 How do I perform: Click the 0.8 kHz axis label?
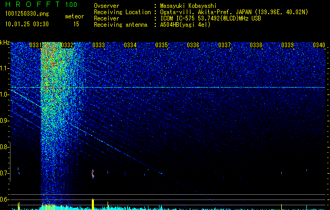click(x=4, y=147)
